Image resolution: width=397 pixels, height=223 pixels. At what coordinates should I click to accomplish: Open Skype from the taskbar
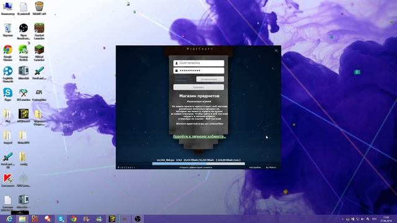point(61,219)
